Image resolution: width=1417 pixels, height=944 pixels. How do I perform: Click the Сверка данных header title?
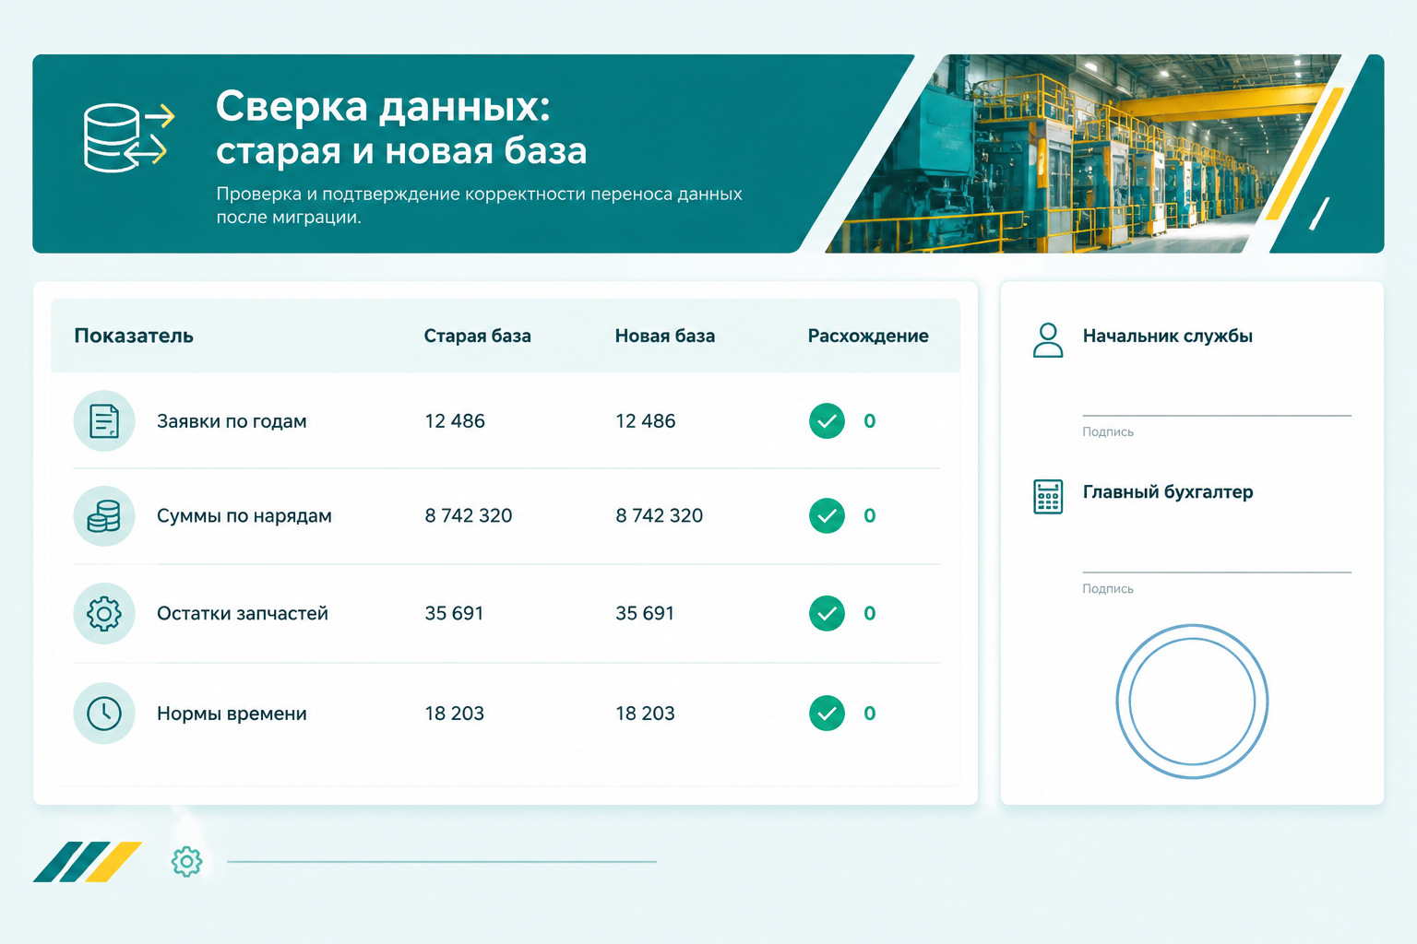(x=401, y=128)
